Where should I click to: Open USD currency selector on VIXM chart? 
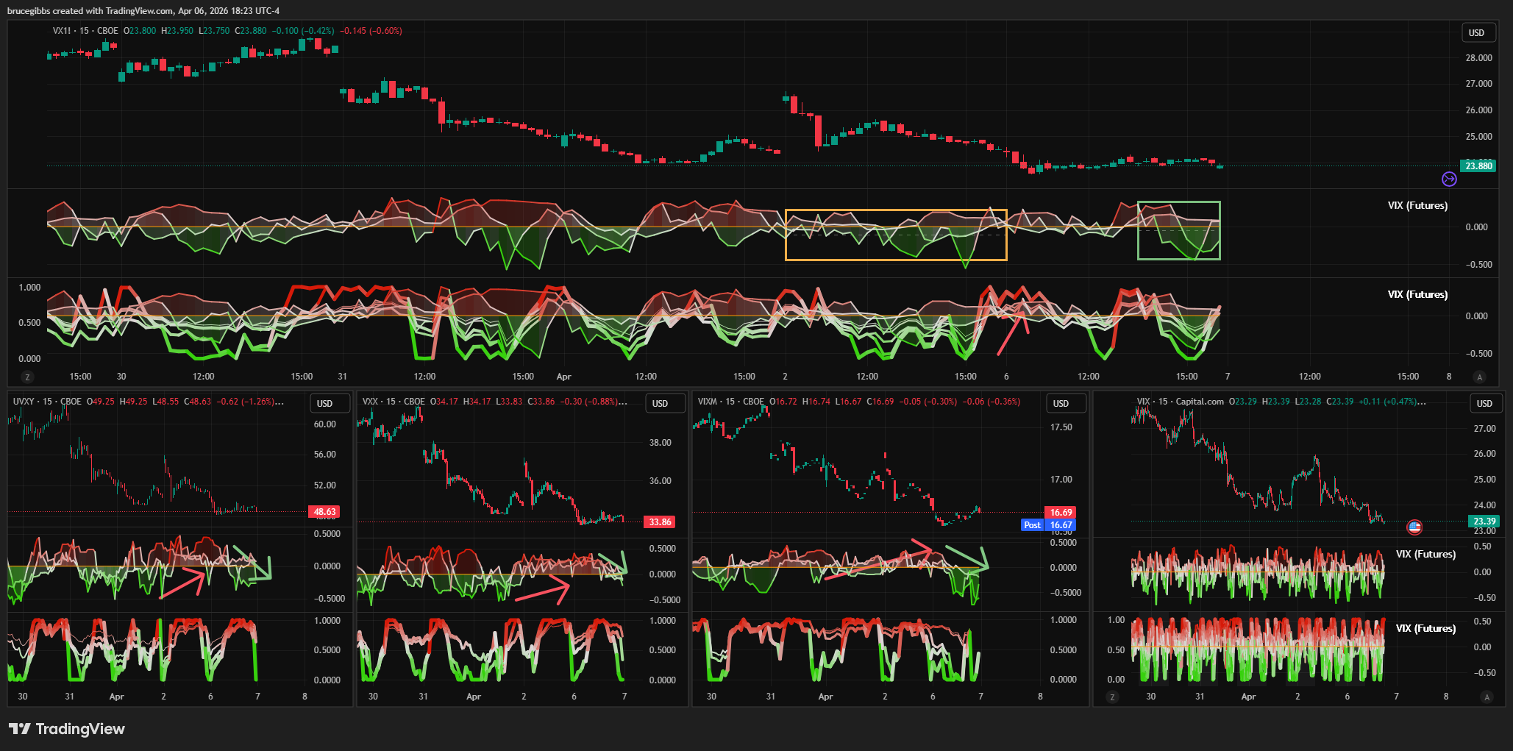coord(1061,403)
